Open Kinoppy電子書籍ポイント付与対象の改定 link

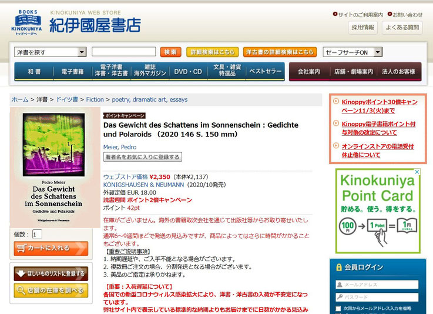click(x=378, y=128)
